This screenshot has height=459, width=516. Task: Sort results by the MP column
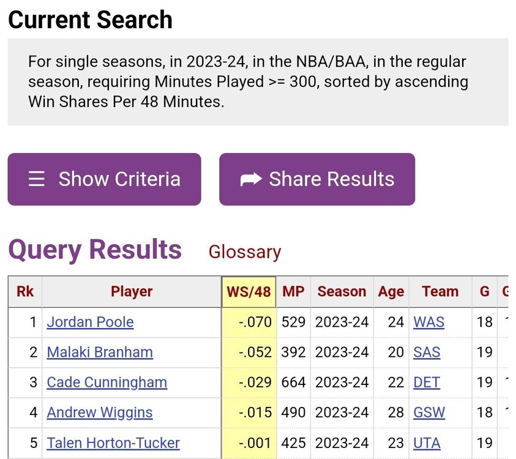pos(293,292)
